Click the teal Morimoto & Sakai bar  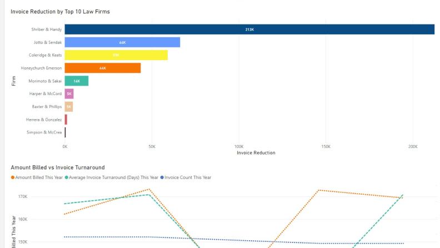point(77,81)
